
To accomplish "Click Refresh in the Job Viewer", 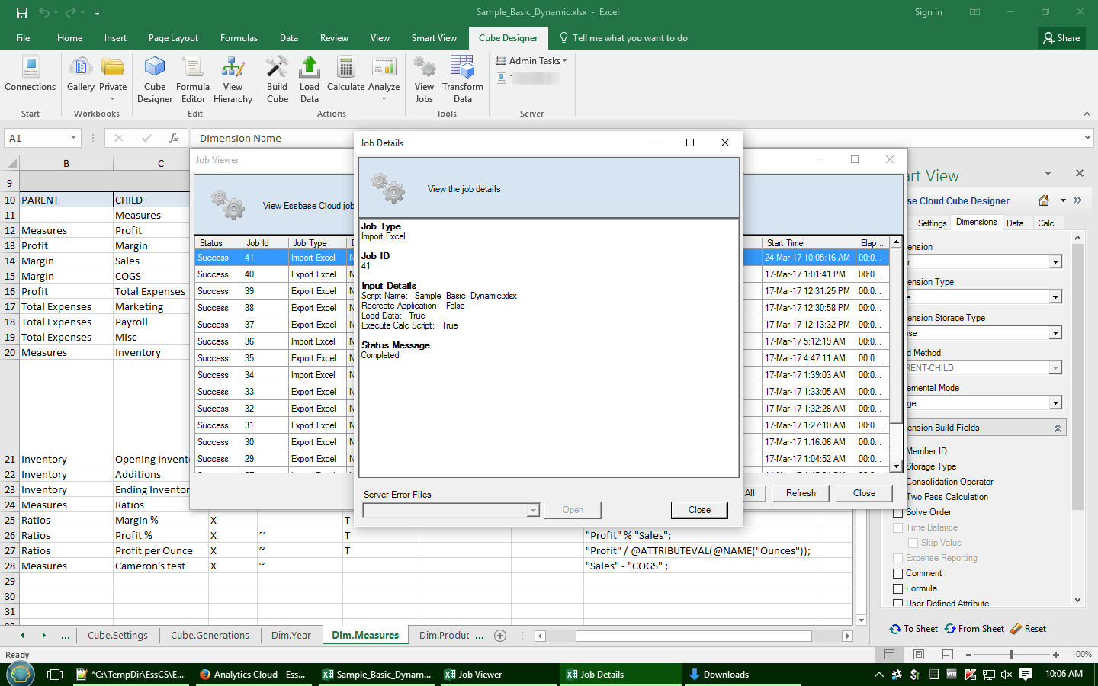I will pyautogui.click(x=801, y=493).
